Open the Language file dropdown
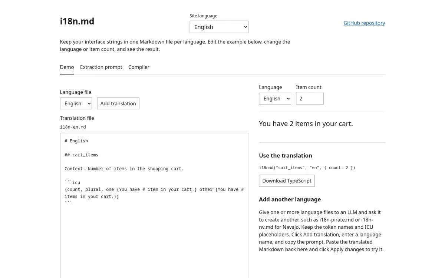The height and width of the screenshot is (278, 445). point(76,103)
